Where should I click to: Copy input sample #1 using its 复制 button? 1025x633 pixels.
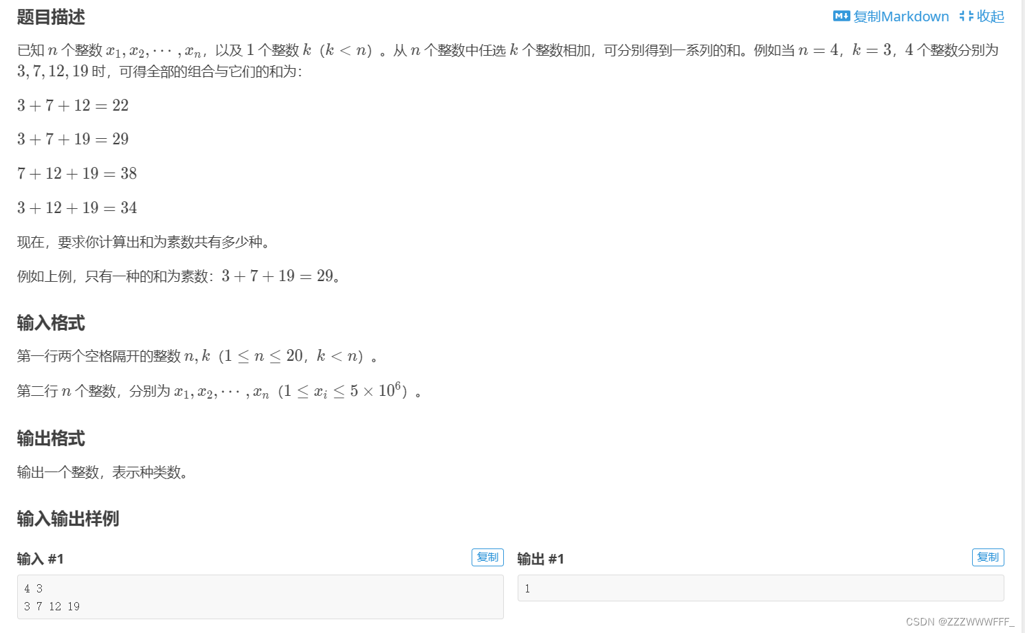[487, 557]
